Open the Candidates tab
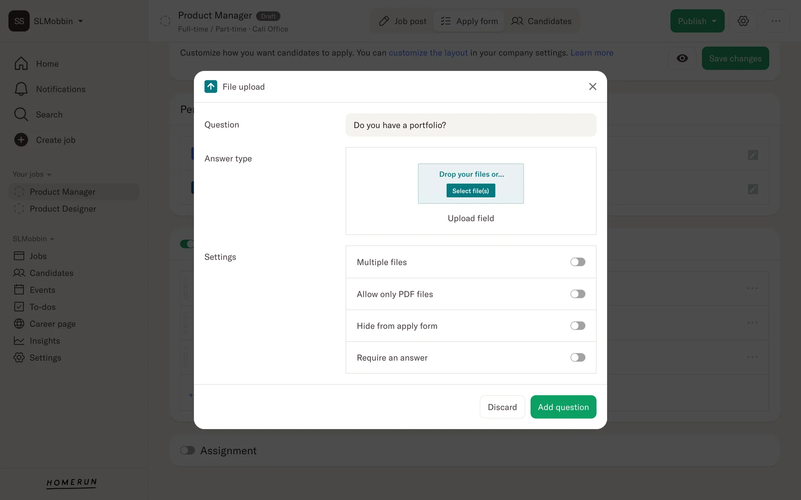Image resolution: width=801 pixels, height=500 pixels. [541, 21]
